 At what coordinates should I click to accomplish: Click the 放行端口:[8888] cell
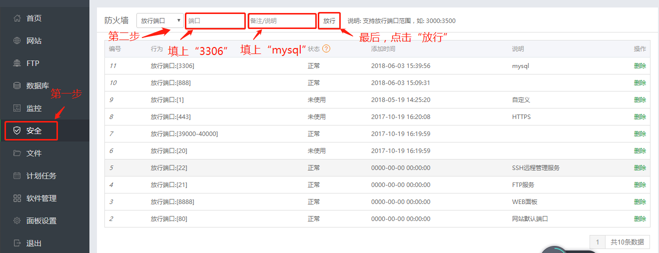pos(172,201)
